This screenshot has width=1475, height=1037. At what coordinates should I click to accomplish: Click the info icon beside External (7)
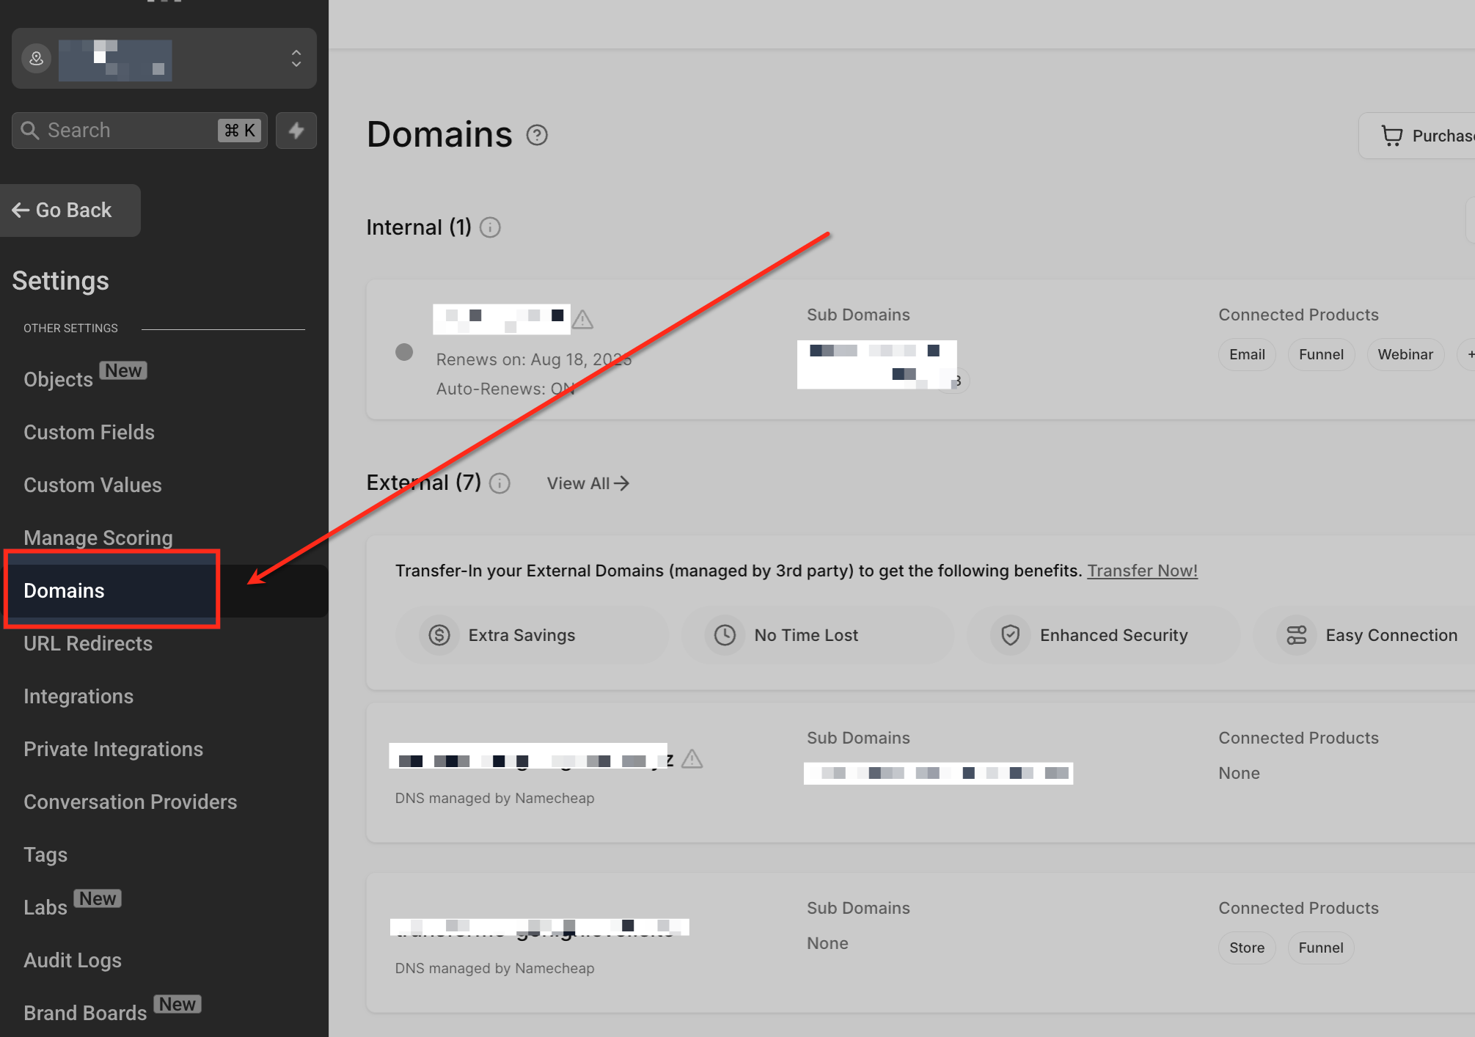[x=499, y=484]
